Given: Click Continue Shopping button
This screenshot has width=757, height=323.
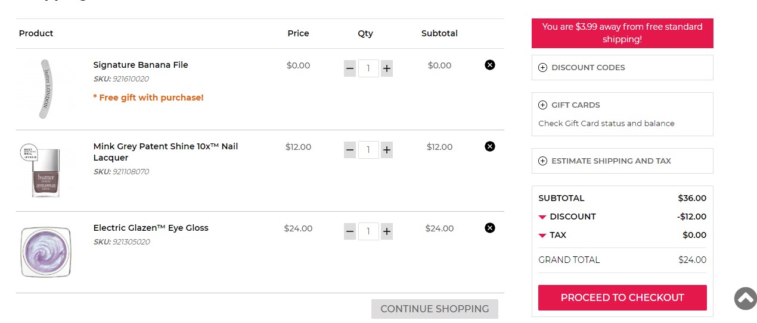Looking at the screenshot, I should tap(435, 309).
